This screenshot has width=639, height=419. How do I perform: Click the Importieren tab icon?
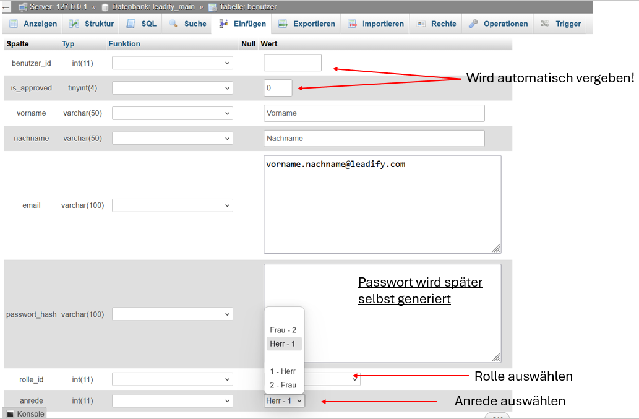352,24
